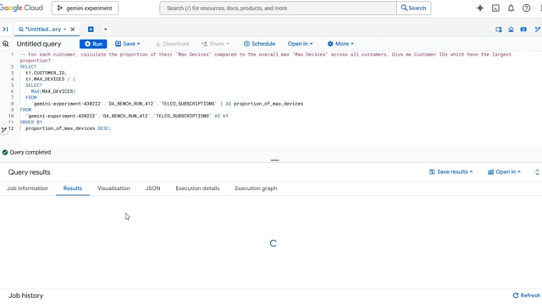542x304 pixels.
Task: Click the SQL generation wand icon at line 12
Action: tap(3, 129)
